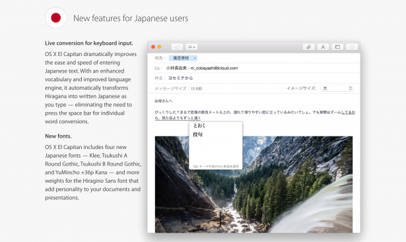Click the stationery pane icon at toolbar right

[352, 47]
